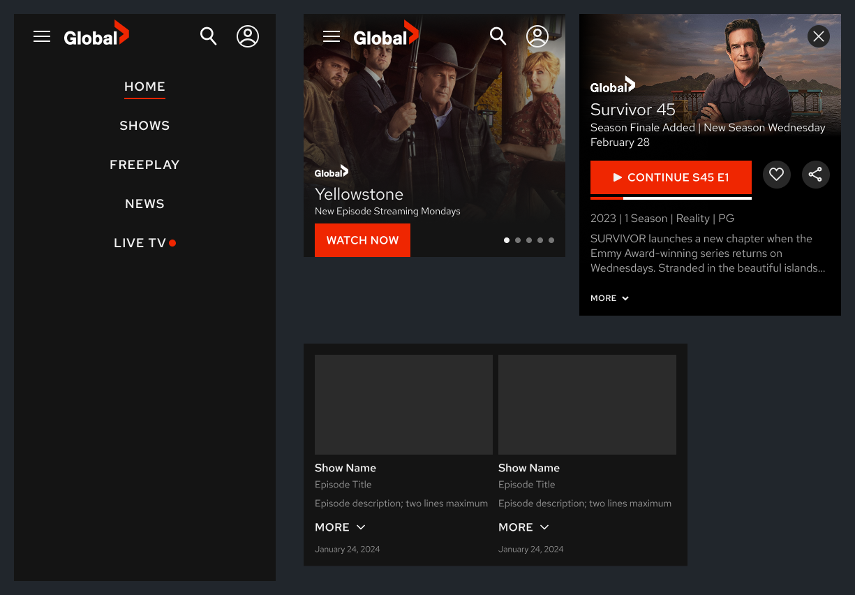Select first carousel dot on Yellowstone banner
Screen dimensions: 855x595
coord(507,240)
